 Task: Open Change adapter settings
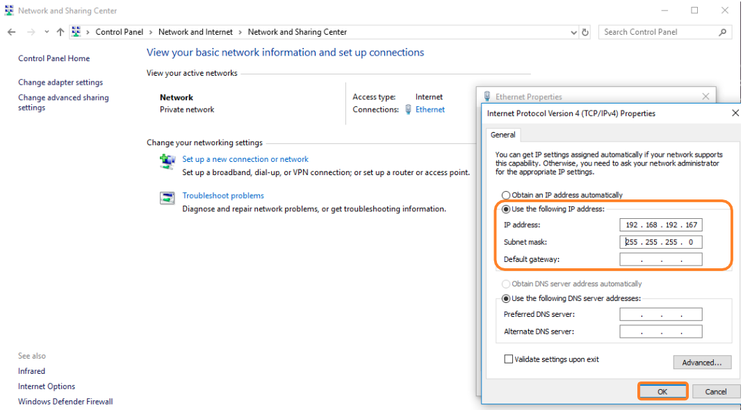(60, 82)
